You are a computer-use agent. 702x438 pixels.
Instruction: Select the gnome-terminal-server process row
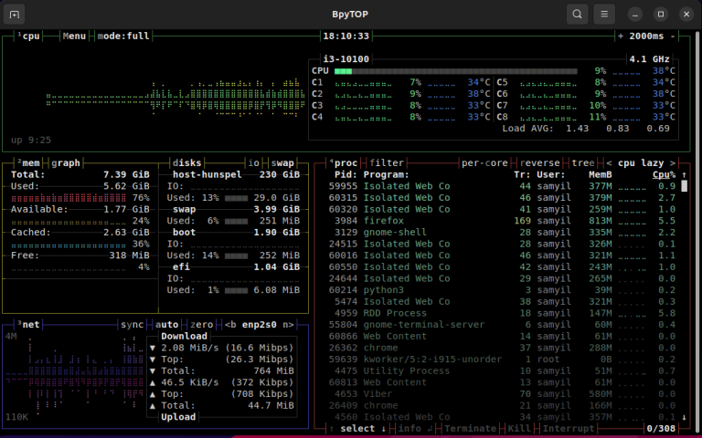[x=502, y=325]
